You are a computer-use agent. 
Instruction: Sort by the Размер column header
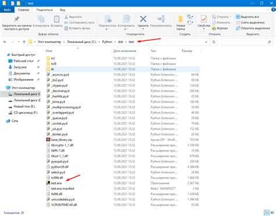click(187, 51)
